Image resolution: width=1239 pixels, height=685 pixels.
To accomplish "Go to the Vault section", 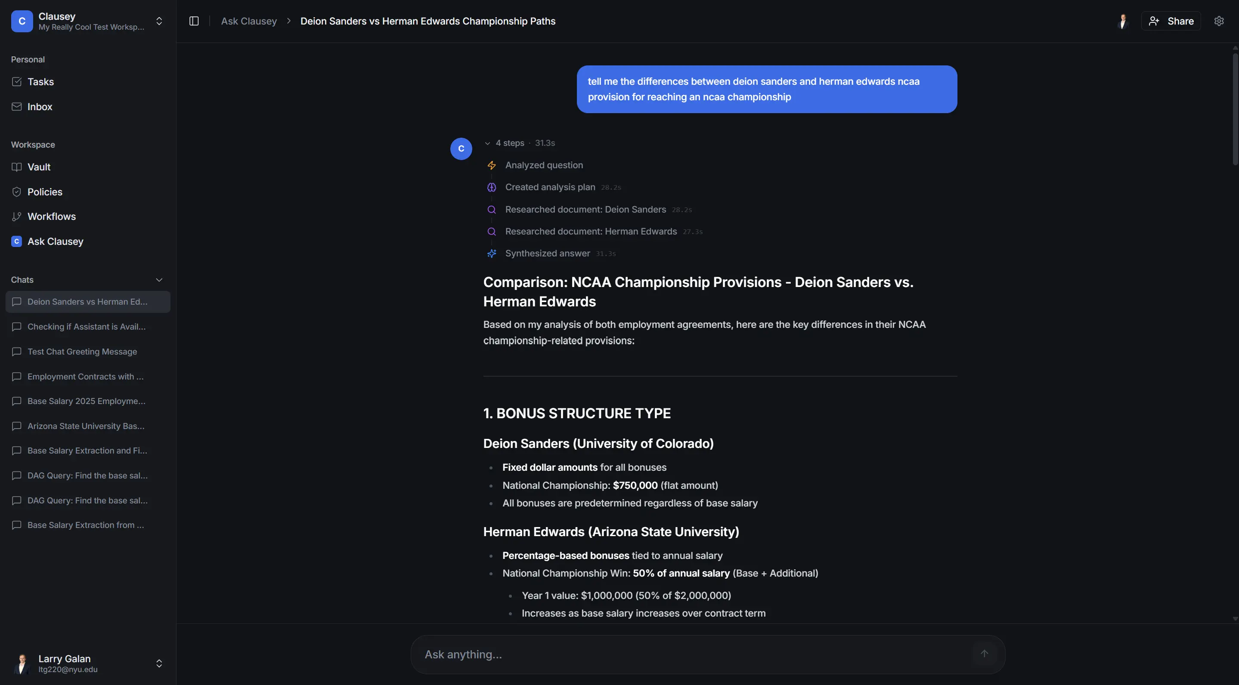I will 38,167.
